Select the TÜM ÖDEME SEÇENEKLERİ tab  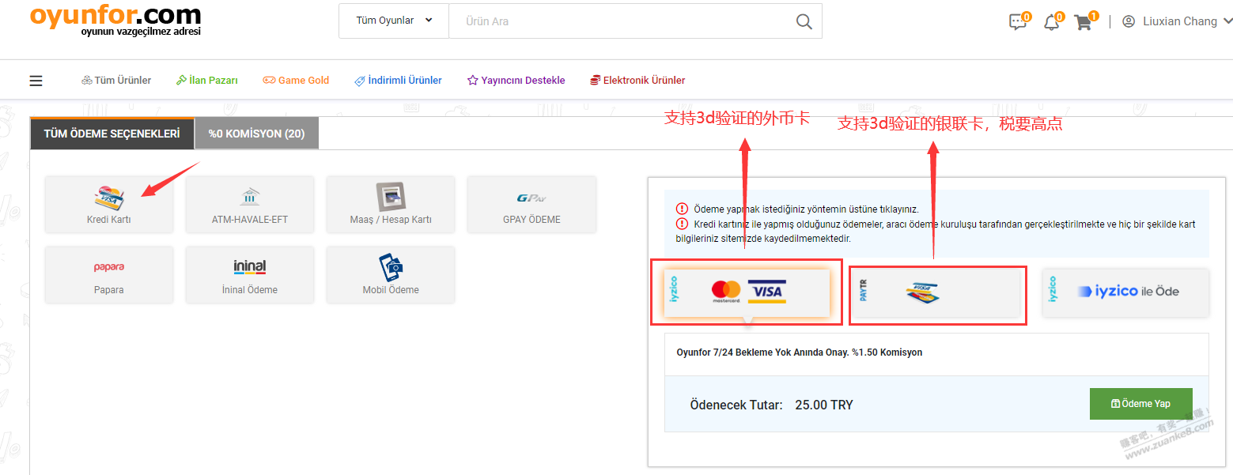tap(112, 134)
